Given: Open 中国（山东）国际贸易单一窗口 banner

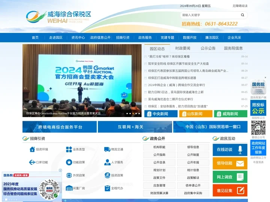Looking at the screenshot, I should (210, 127).
